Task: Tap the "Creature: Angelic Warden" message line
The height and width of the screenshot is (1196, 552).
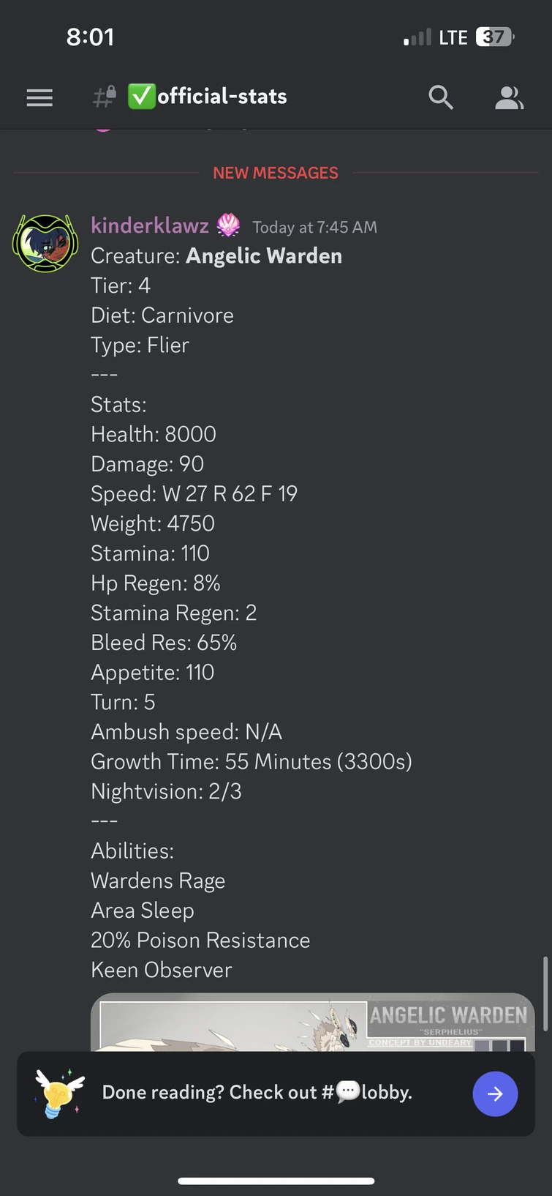Action: point(216,256)
